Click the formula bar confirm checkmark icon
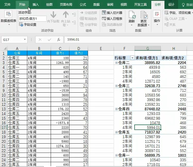This screenshot has width=193, height=167. [x=49, y=40]
